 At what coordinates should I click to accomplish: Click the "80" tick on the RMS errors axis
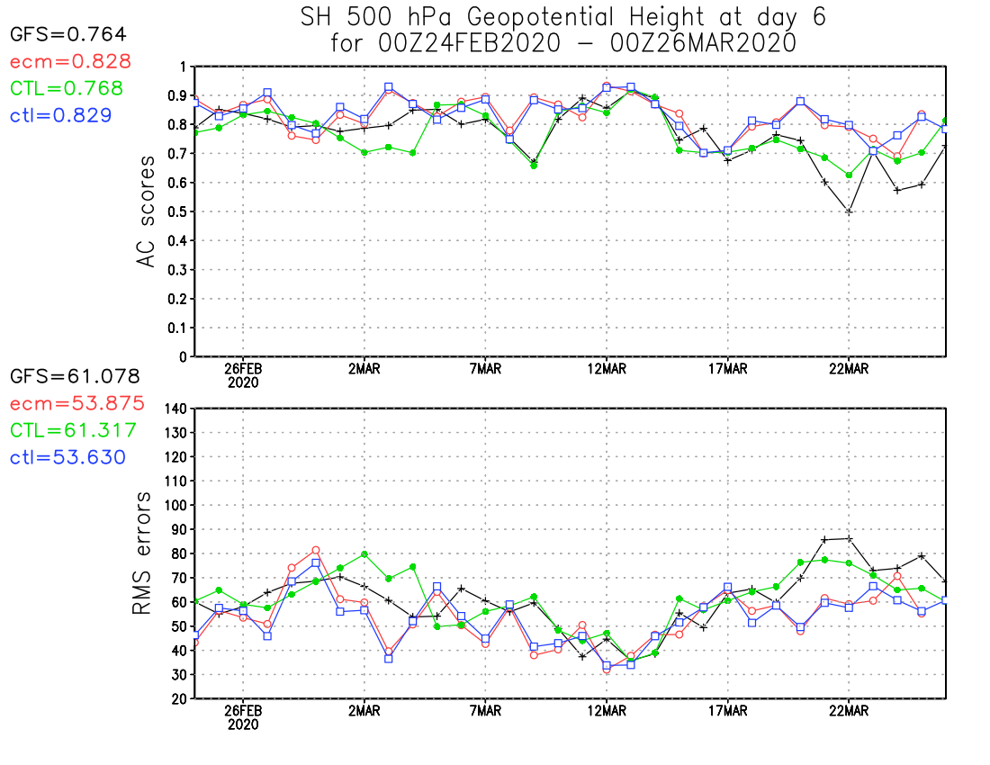[180, 554]
